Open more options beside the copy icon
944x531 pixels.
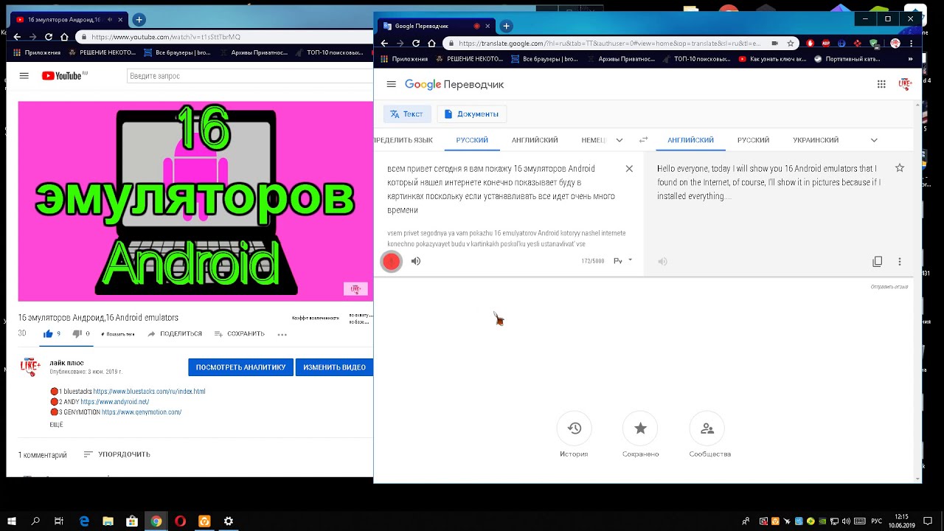pyautogui.click(x=900, y=262)
